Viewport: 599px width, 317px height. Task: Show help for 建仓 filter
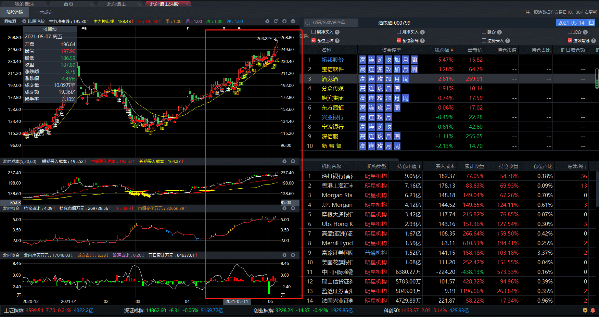pos(499,32)
